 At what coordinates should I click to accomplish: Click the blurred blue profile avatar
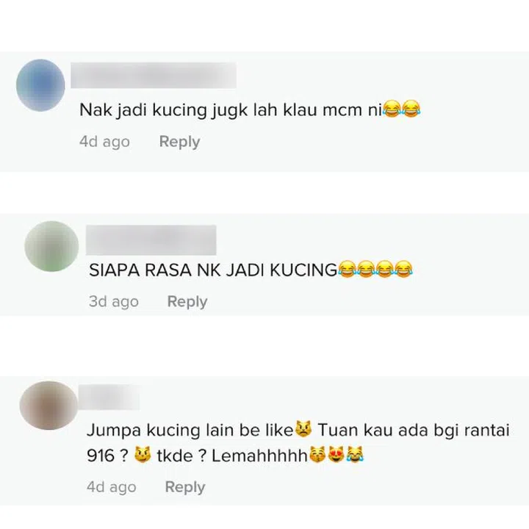tap(40, 85)
